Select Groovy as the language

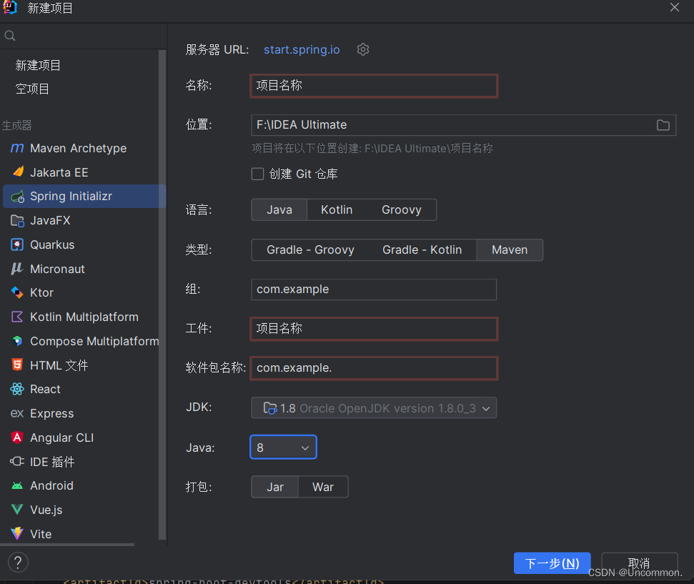[402, 209]
